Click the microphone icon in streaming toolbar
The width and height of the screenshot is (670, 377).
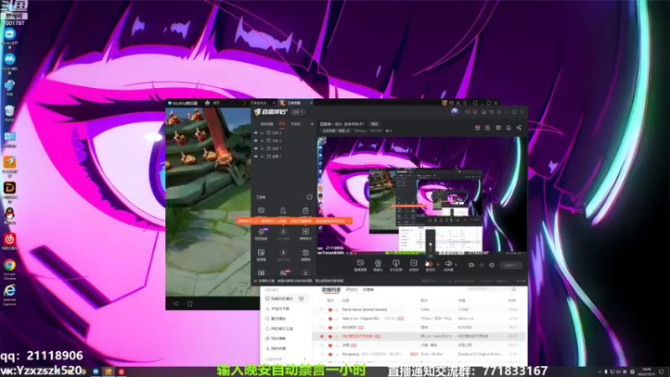coord(430,264)
